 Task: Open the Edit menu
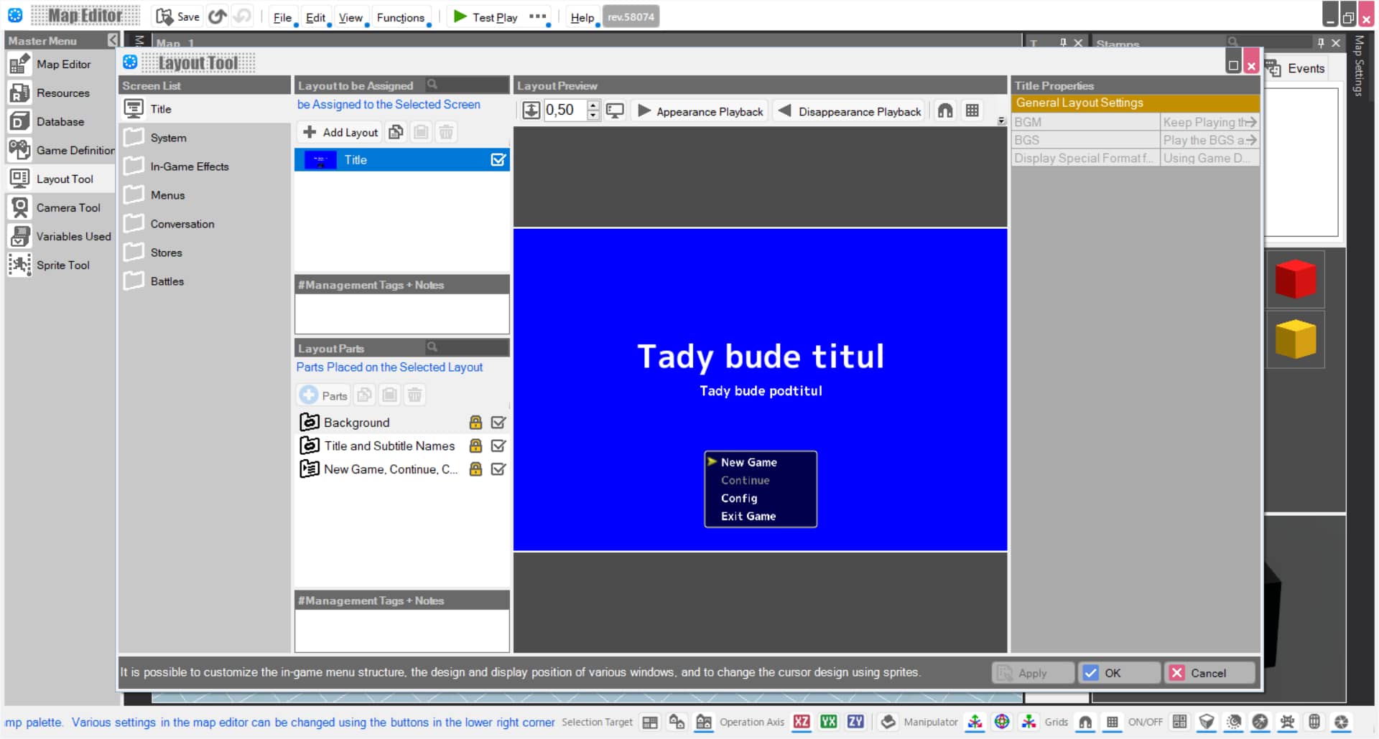click(315, 17)
